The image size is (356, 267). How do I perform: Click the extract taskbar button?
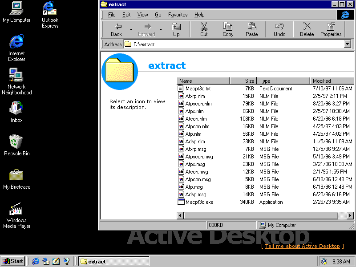pos(114,261)
